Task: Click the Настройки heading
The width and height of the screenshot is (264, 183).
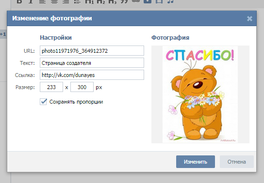Action: pos(56,38)
